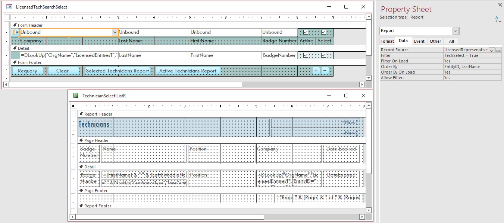504x223 pixels.
Task: Select the Form Header section bar
Action: pyautogui.click(x=188, y=25)
